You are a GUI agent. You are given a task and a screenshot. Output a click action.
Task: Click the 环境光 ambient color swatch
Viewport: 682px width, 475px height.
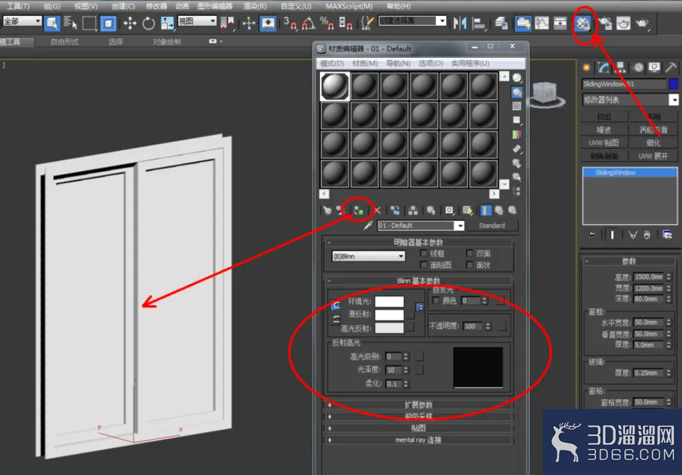(x=389, y=302)
